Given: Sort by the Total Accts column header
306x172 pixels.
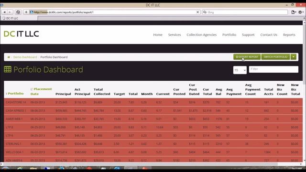Looking at the screenshot, I should (x=269, y=91).
